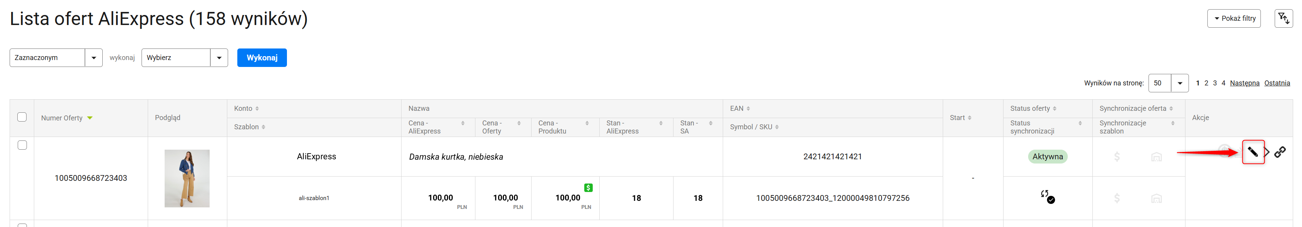This screenshot has width=1302, height=227.
Task: Open the Zaznaczonym dropdown
Action: [x=56, y=58]
